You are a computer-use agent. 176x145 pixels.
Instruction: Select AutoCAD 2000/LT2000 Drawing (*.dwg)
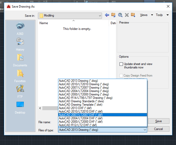(103, 94)
